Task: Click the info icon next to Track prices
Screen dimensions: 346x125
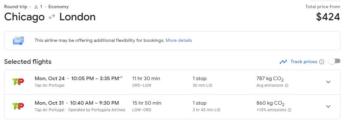Action: (322, 62)
